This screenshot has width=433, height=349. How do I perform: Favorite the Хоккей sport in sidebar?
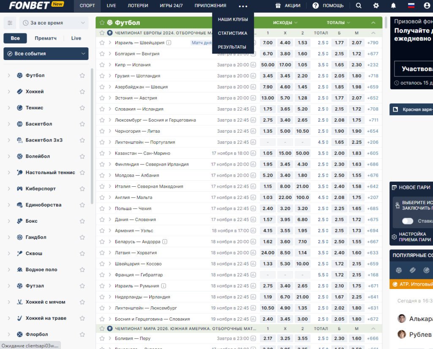[x=82, y=92]
